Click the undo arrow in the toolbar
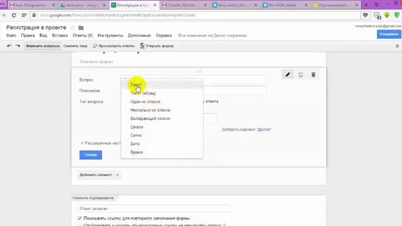 (x=9, y=46)
